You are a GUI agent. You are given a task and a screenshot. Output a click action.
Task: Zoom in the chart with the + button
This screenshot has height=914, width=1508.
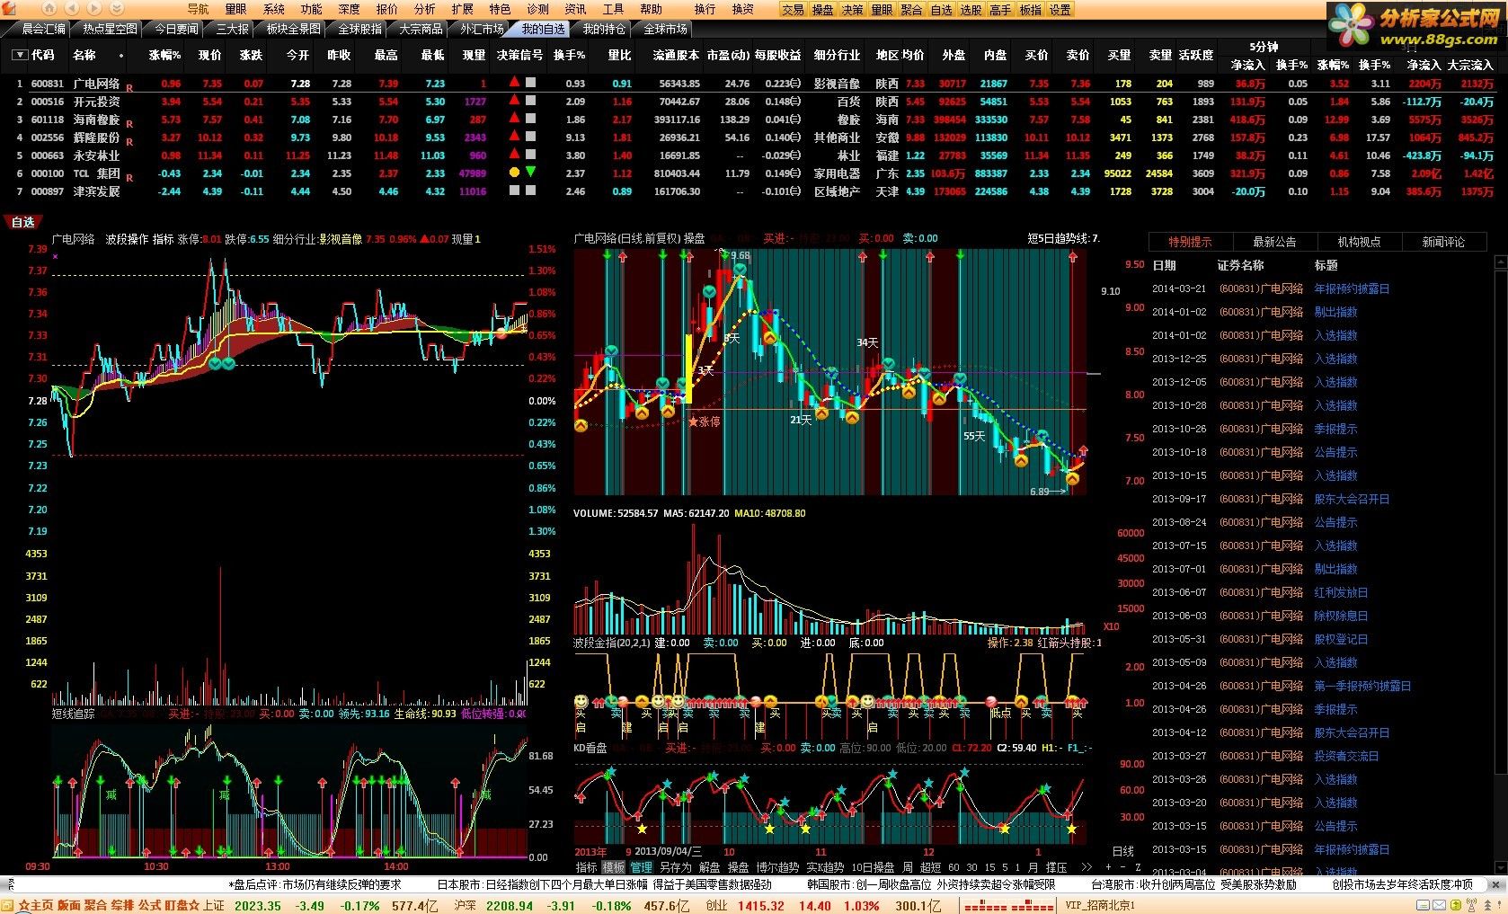click(x=1107, y=867)
